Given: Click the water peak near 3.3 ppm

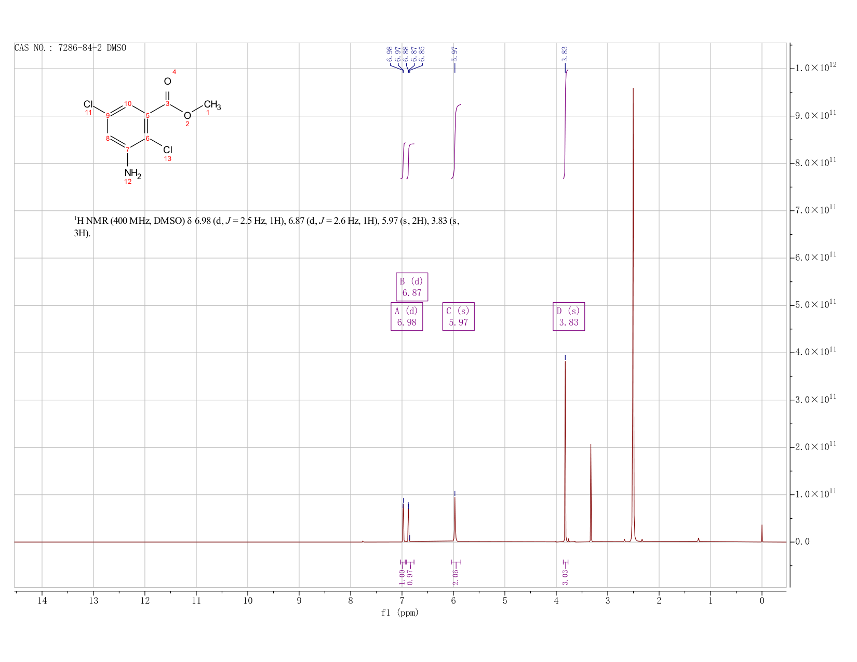Looking at the screenshot, I should point(591,493).
